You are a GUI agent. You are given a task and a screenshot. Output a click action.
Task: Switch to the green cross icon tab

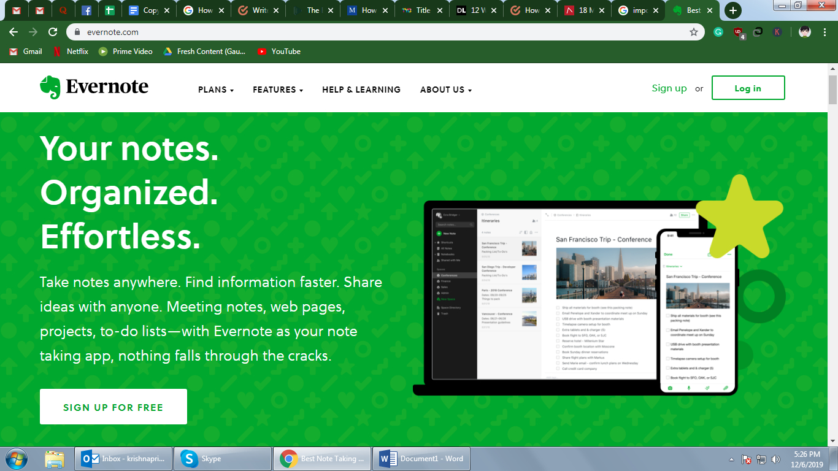(110, 10)
